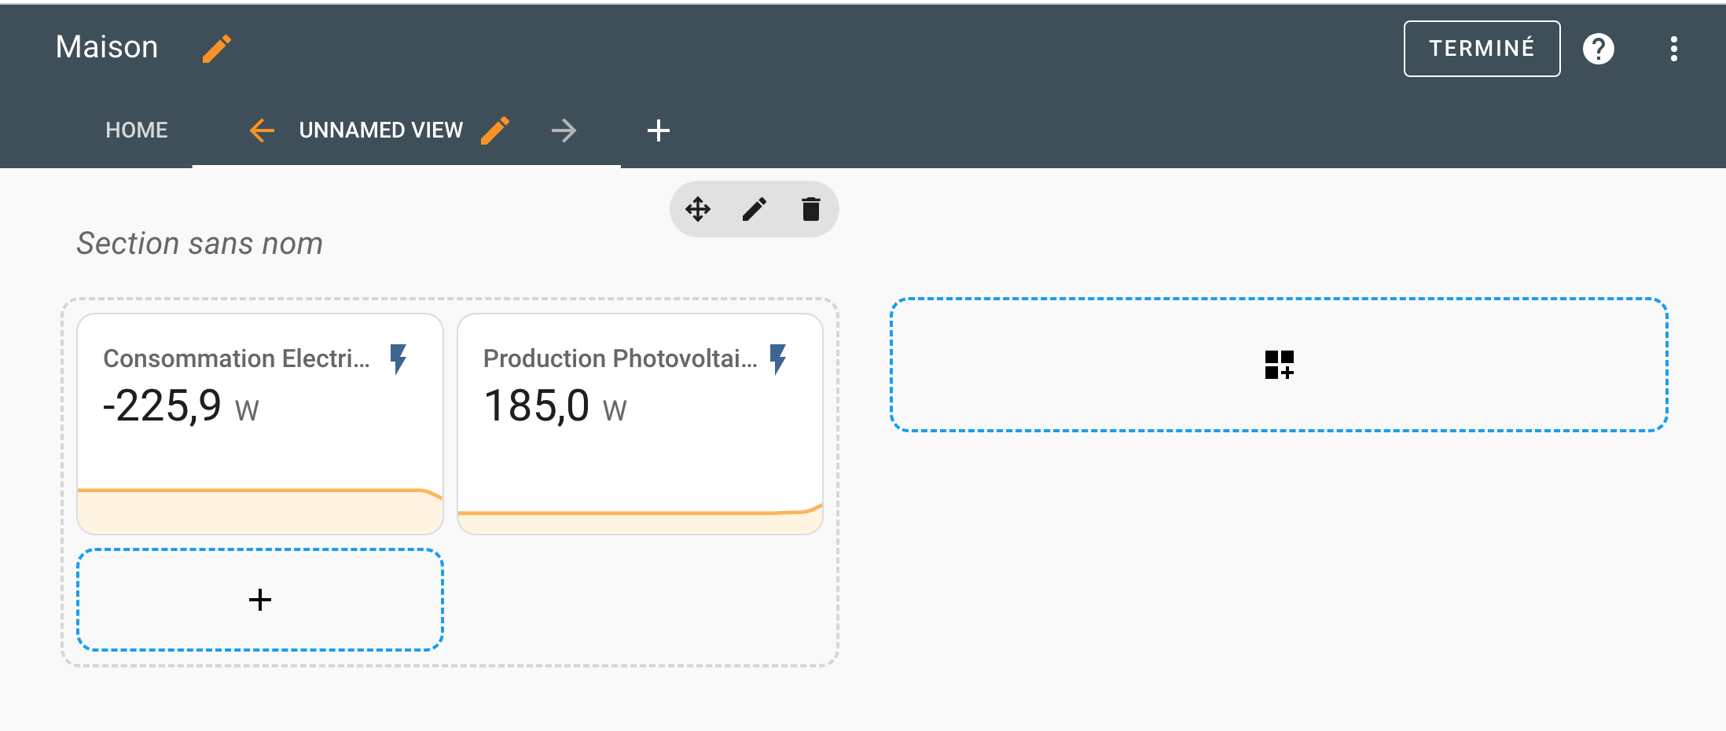1726x731 pixels.
Task: Click the section move handle icon
Action: click(x=698, y=209)
